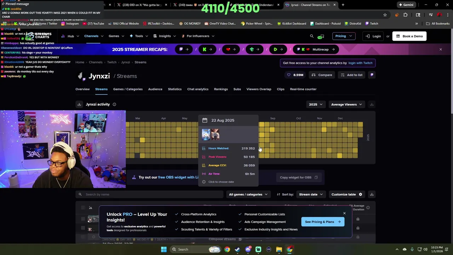This screenshot has width=453, height=255.
Task: Open Gemini in the browser title bar
Action: click(406, 5)
